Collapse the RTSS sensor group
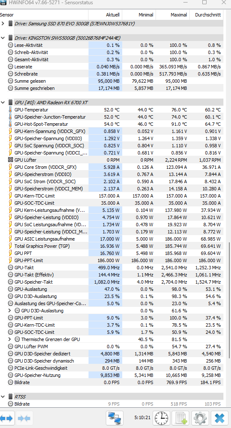The height and width of the screenshot is (428, 231). pyautogui.click(x=3, y=397)
